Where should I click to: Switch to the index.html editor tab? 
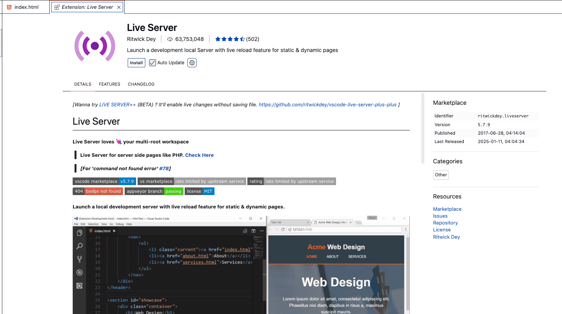pyautogui.click(x=25, y=7)
